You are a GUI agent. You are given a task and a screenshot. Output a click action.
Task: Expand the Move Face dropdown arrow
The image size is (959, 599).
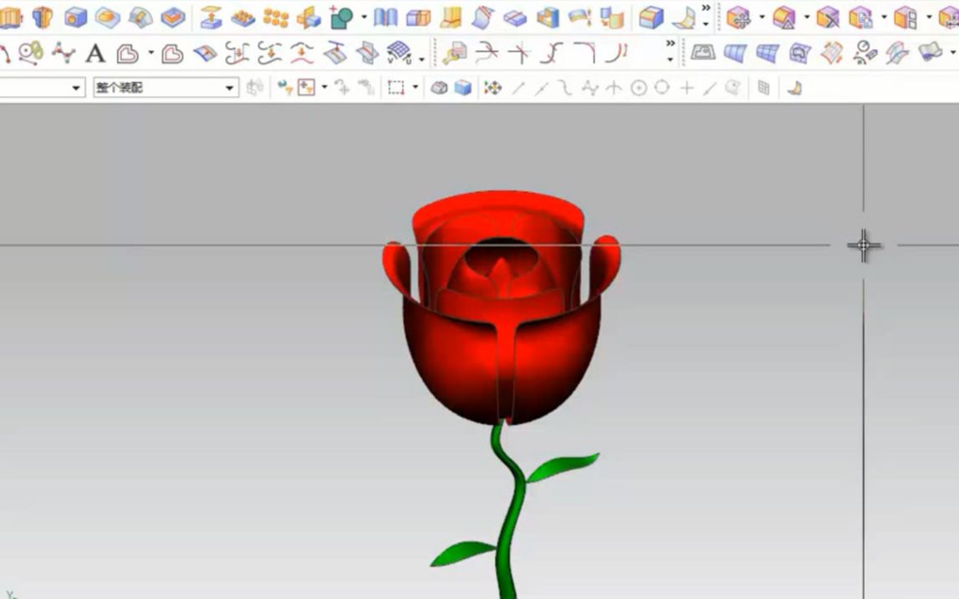[x=762, y=17]
